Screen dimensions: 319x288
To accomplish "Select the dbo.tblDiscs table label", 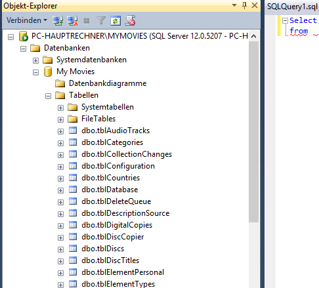I will point(102,249).
